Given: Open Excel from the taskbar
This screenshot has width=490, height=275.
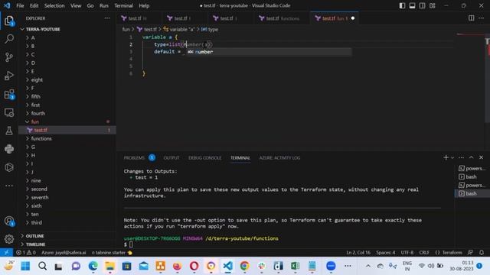Looking at the screenshot, I should point(295,266).
